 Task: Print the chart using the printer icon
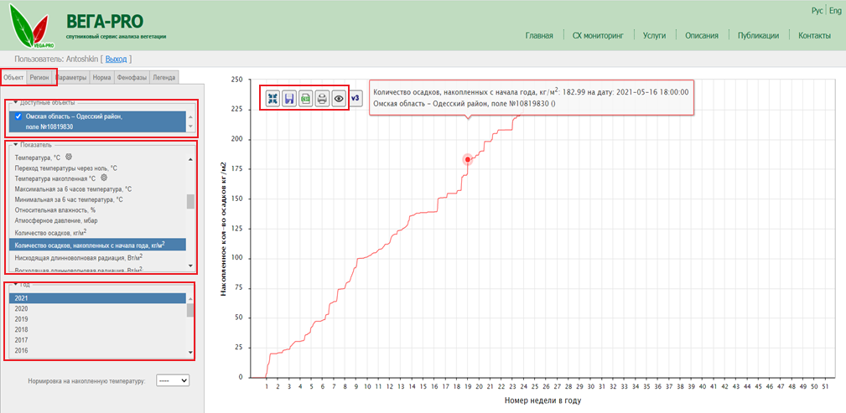pyautogui.click(x=322, y=98)
